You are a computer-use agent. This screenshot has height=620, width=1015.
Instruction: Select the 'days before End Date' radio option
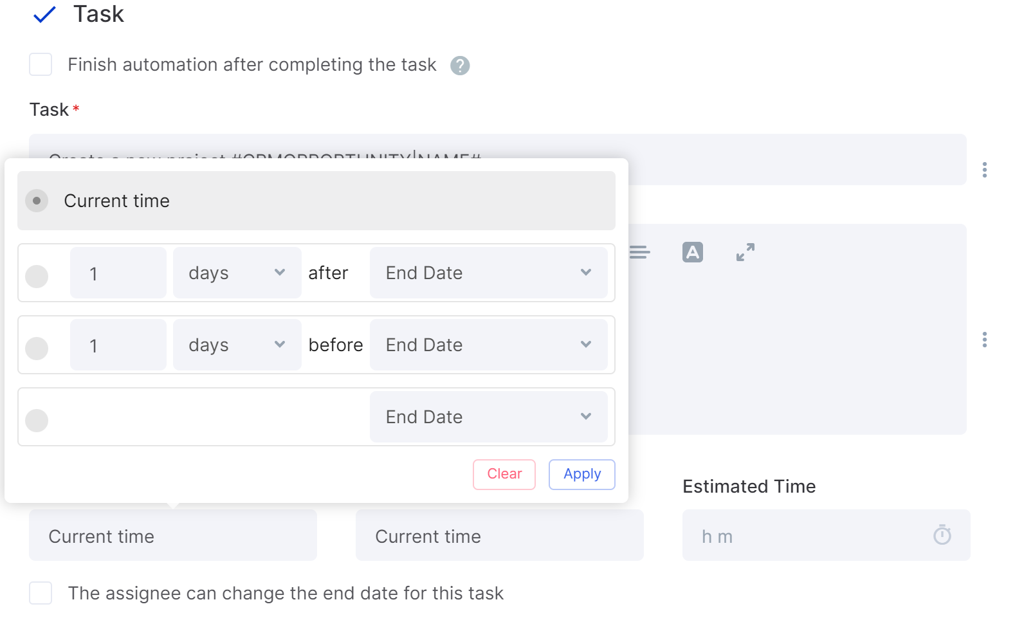click(x=37, y=349)
